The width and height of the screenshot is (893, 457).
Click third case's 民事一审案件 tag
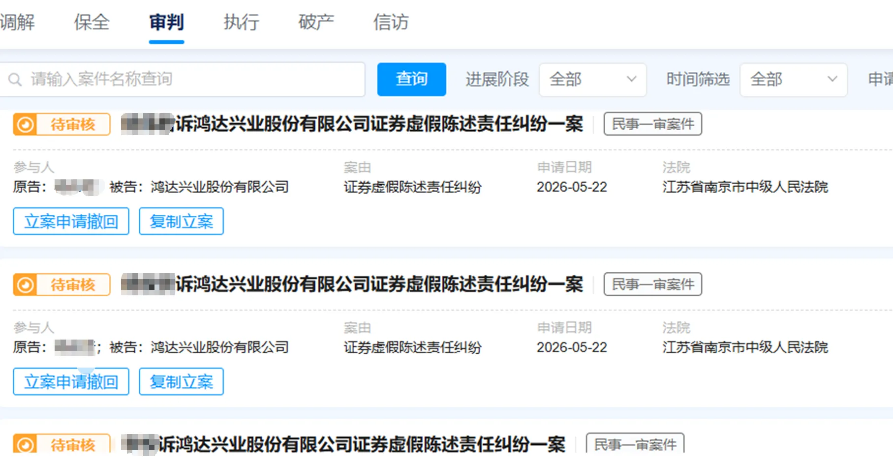[635, 444]
